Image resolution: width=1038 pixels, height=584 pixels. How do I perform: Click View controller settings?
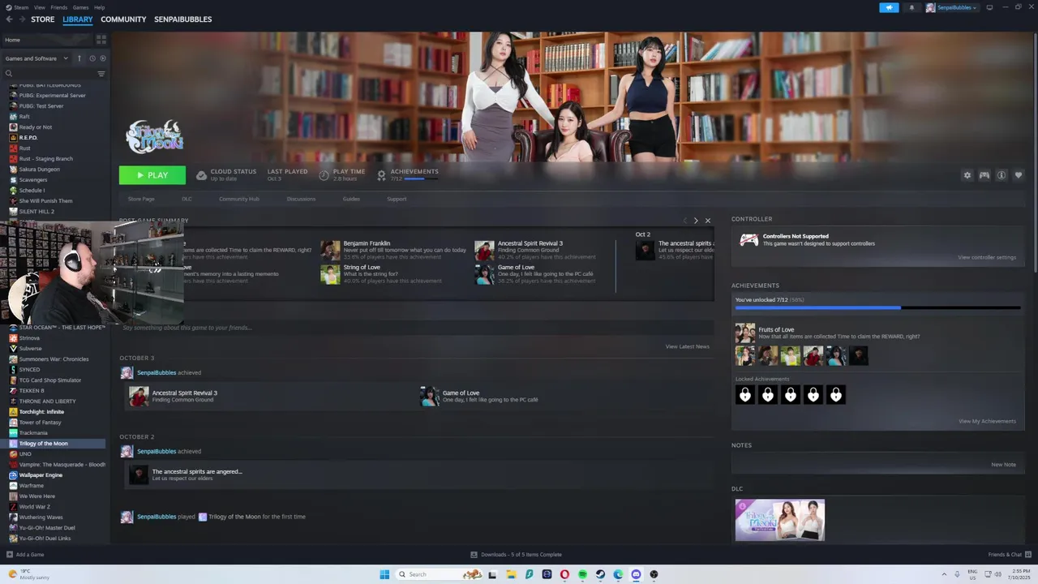(987, 257)
